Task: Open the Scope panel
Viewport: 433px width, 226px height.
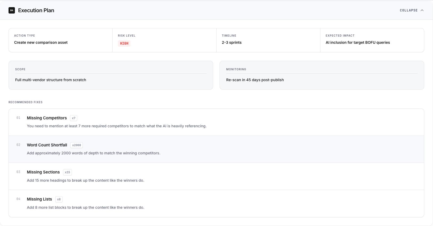Action: [x=111, y=75]
